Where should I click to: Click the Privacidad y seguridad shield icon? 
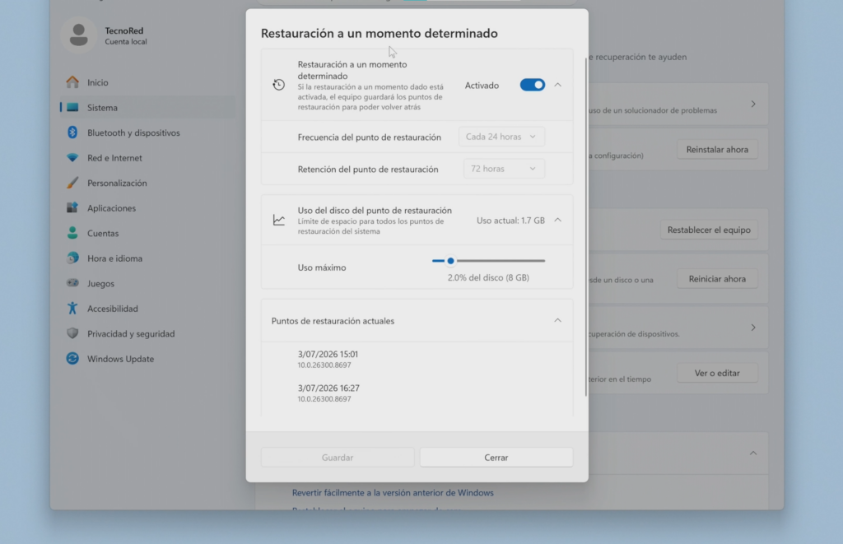[x=72, y=333]
